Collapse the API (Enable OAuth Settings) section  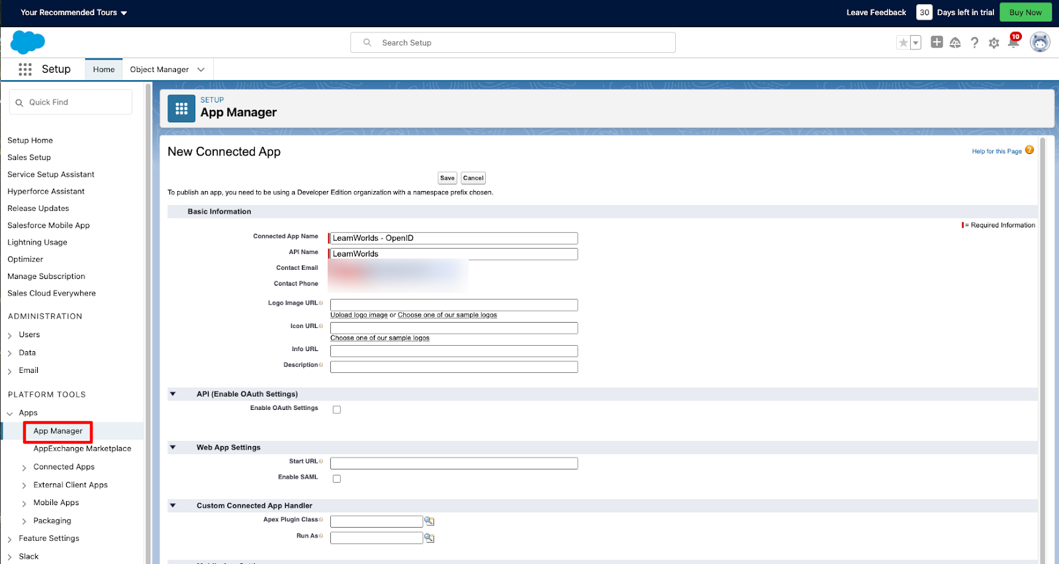click(x=173, y=394)
